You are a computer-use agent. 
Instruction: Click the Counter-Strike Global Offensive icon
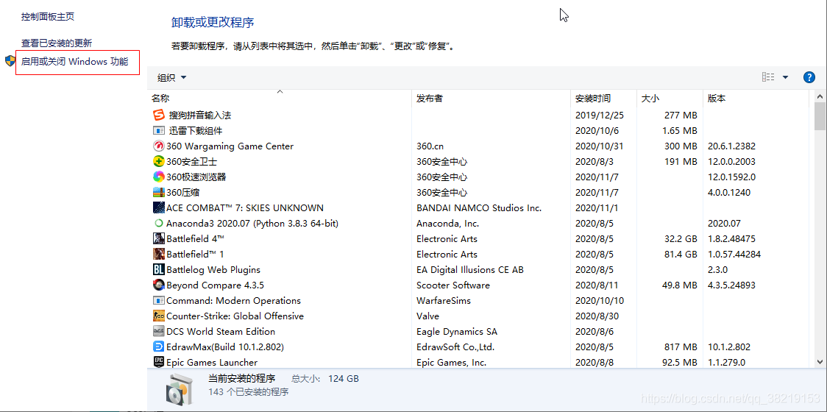coord(159,316)
